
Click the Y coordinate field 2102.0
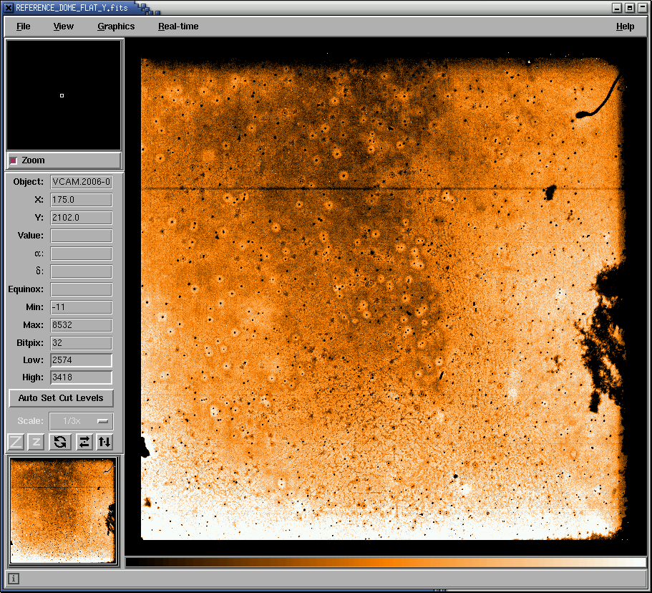(81, 218)
